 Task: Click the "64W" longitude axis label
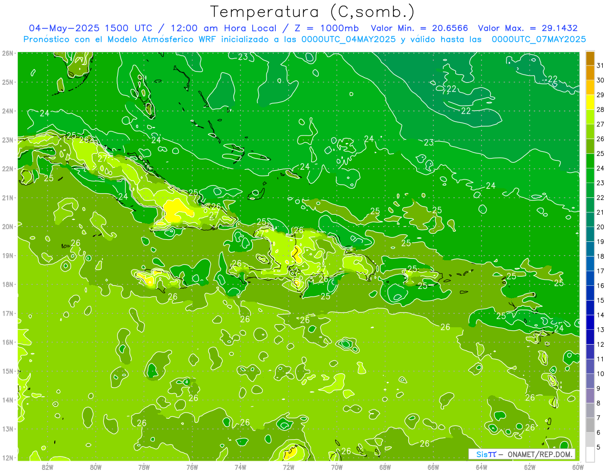pyautogui.click(x=481, y=467)
